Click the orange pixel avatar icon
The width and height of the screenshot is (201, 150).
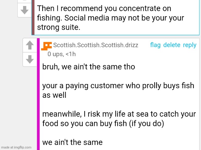pos(46,46)
